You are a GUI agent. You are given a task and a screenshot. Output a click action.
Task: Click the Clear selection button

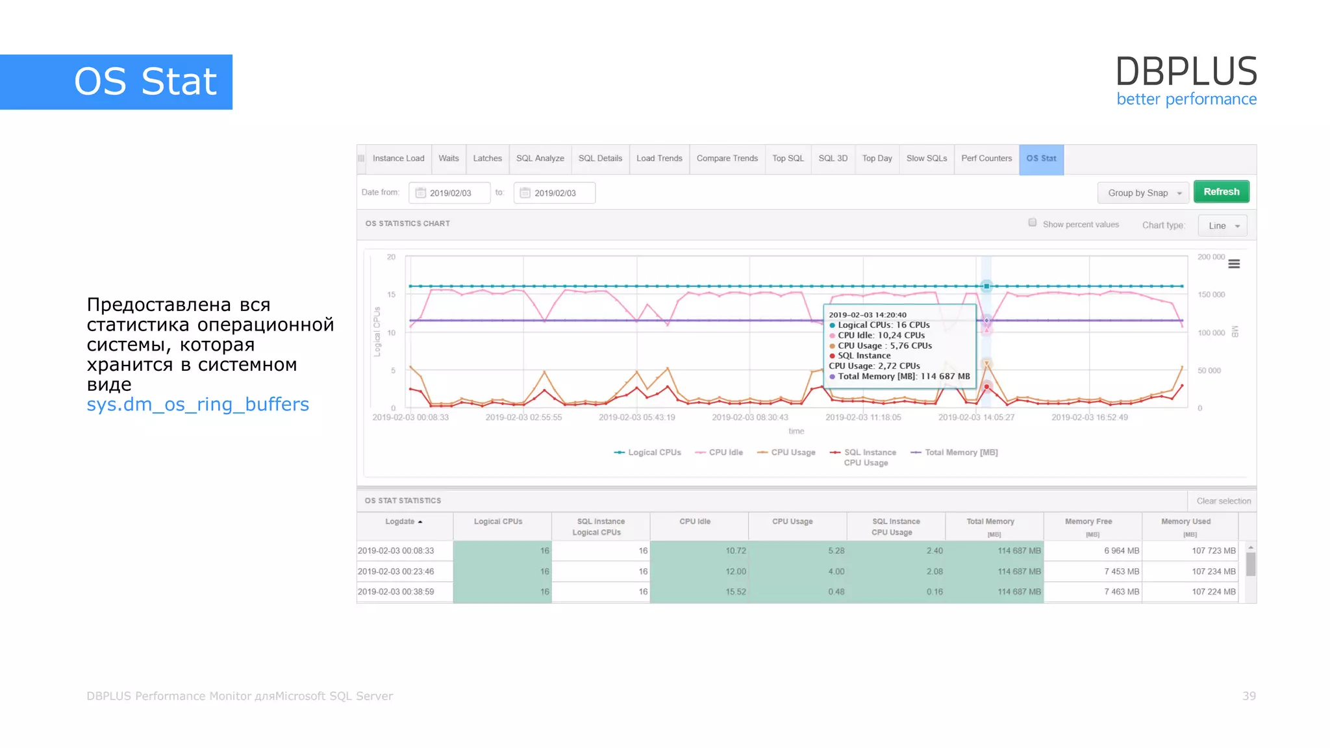(1223, 501)
